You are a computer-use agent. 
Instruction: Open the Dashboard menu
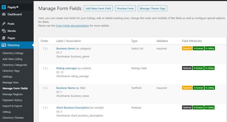coord(17,14)
